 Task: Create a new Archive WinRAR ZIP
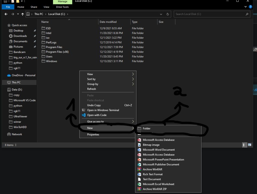(168, 189)
